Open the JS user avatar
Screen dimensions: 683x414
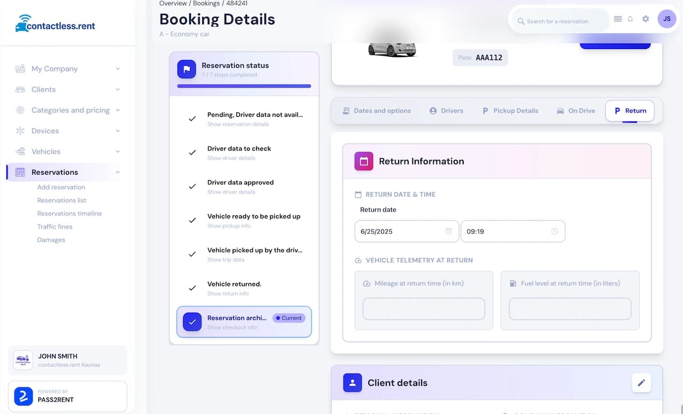pos(666,19)
